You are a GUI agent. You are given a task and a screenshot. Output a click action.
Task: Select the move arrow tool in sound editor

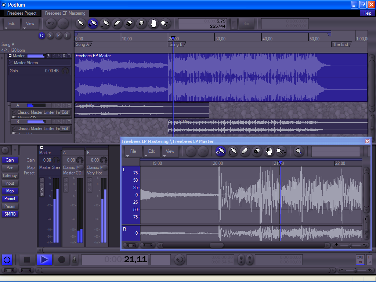[220, 151]
